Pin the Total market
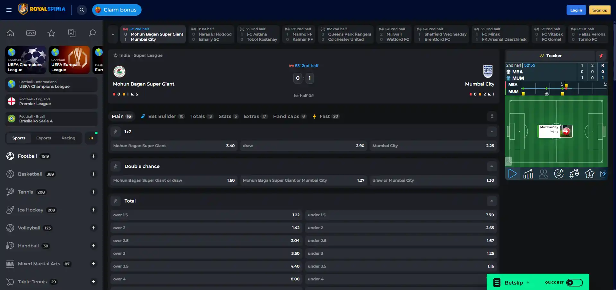Image resolution: width=616 pixels, height=290 pixels. pyautogui.click(x=116, y=201)
